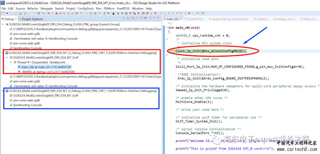Open the Debug view menu (three dots)
The image size is (320, 154).
click(151, 18)
